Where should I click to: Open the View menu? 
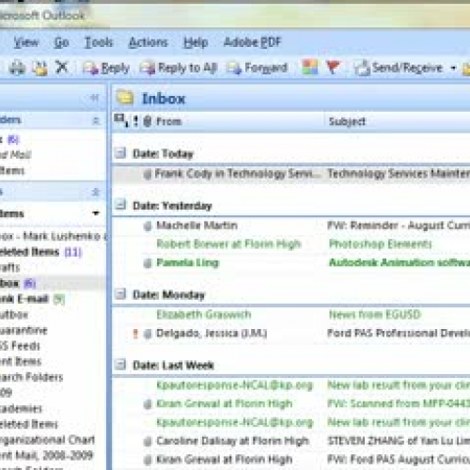tap(26, 42)
